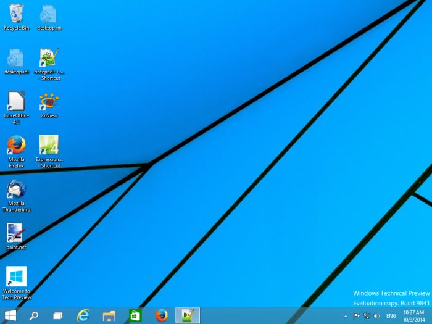Open the Recycle Bin desktop icon
This screenshot has height=324, width=432.
click(x=16, y=14)
